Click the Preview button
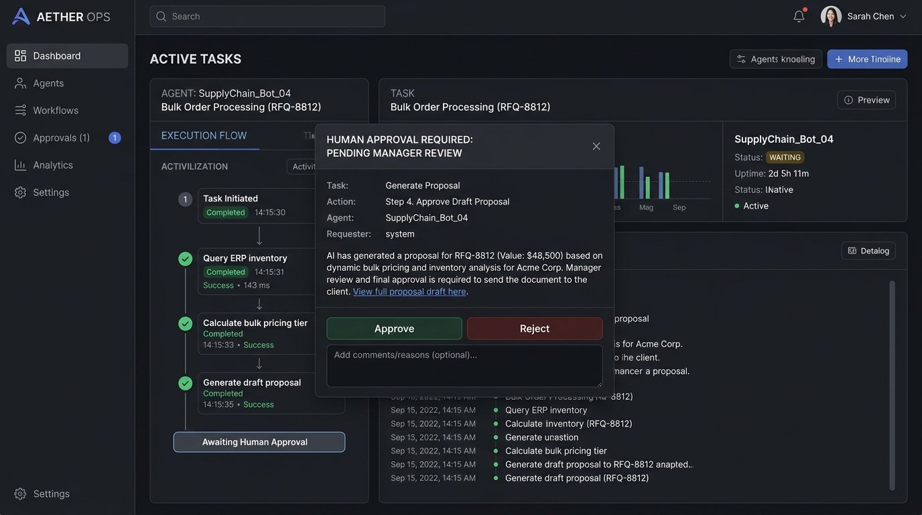The image size is (922, 515). (866, 100)
